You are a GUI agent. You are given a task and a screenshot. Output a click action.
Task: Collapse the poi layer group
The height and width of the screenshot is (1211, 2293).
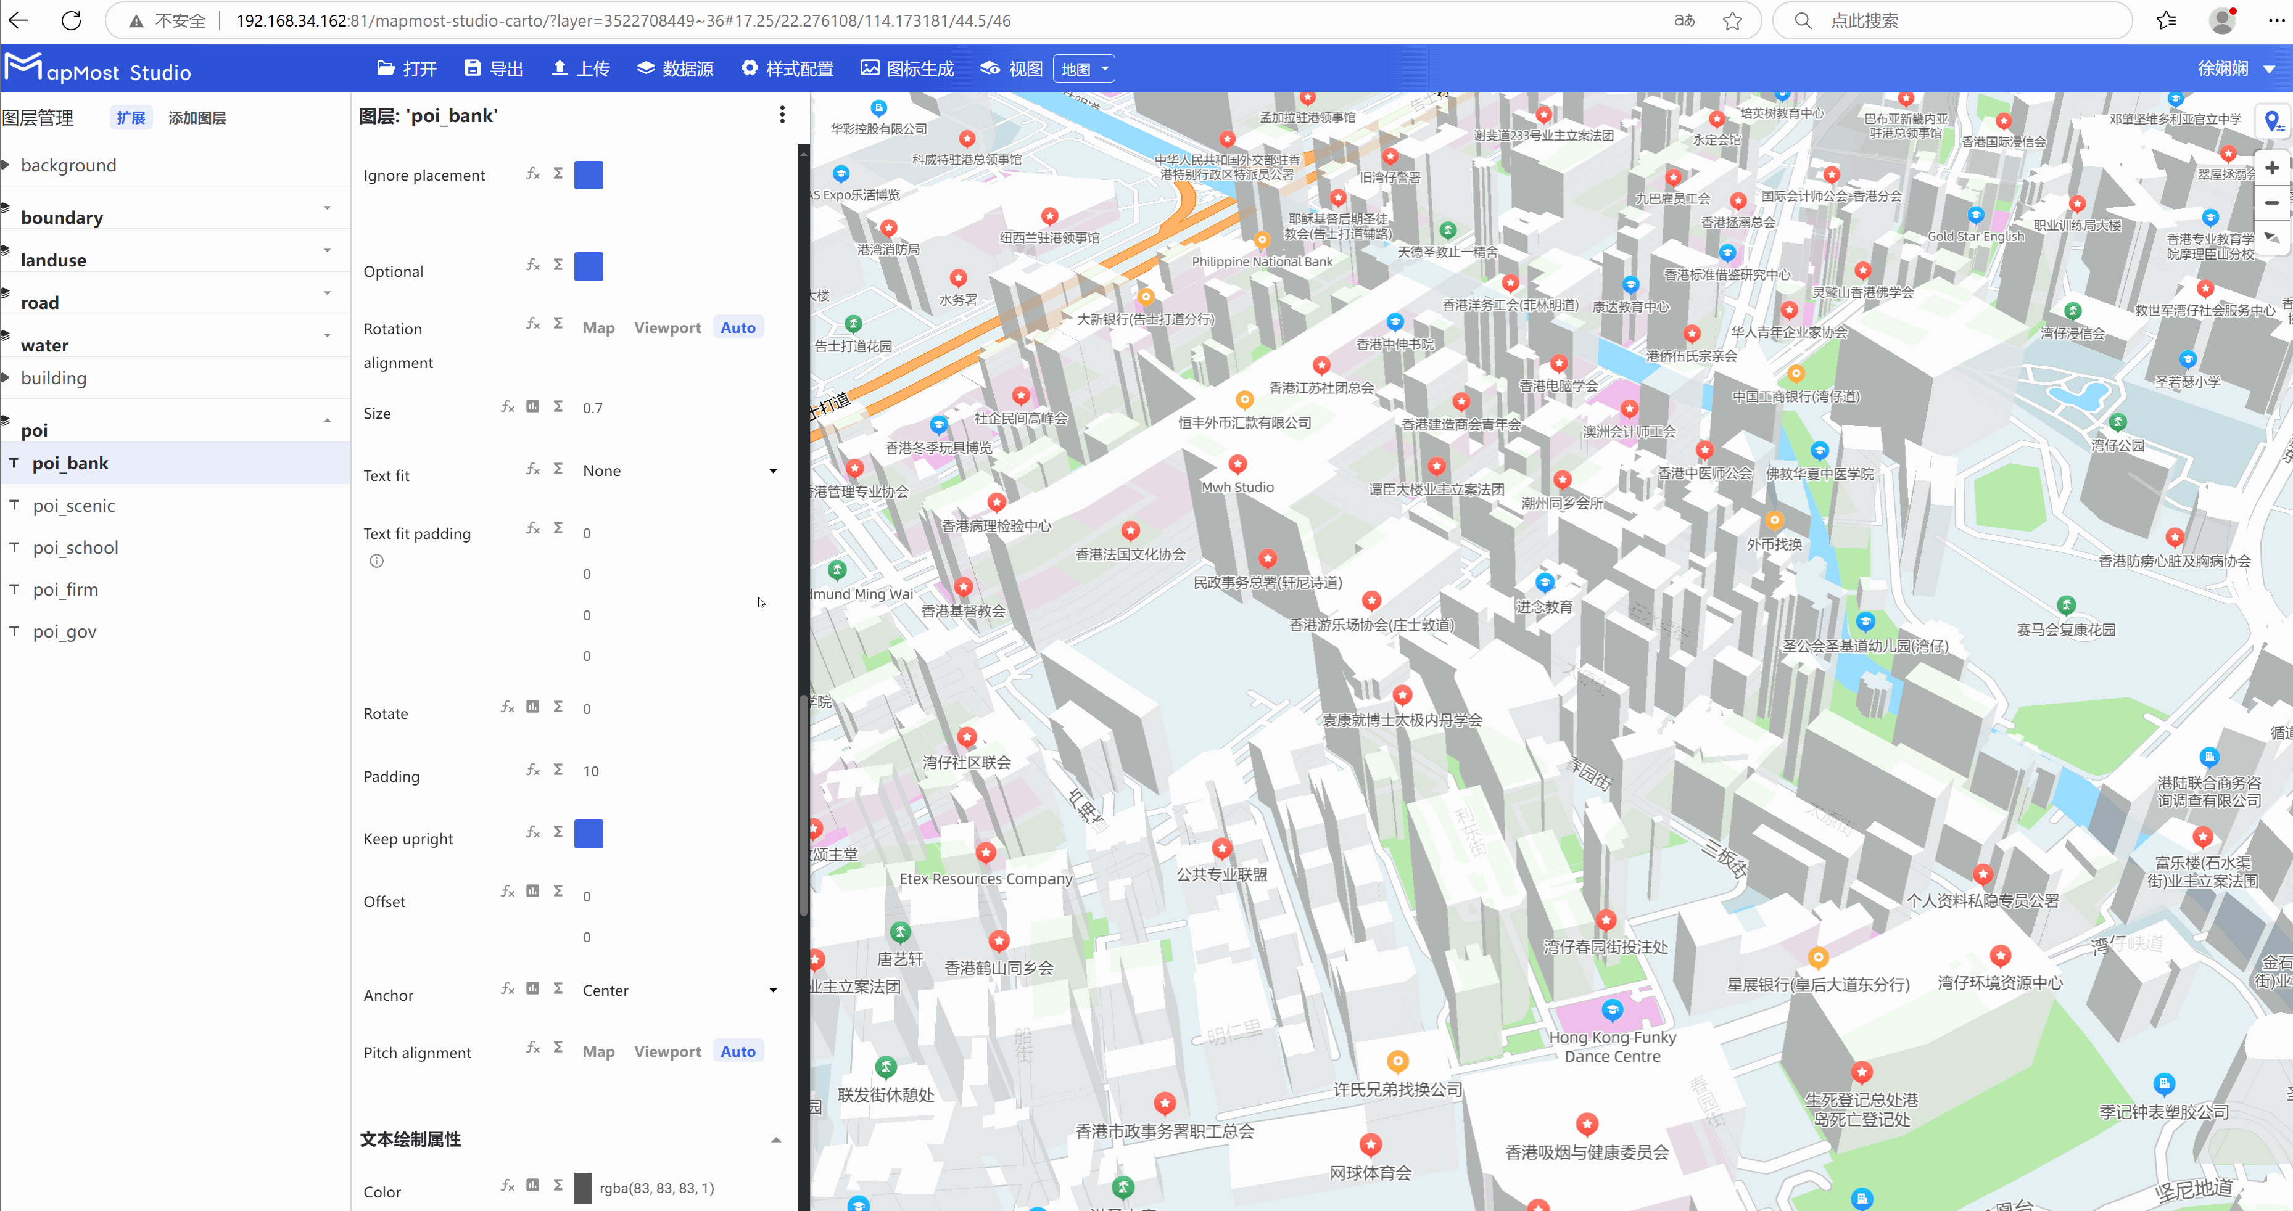pos(328,420)
